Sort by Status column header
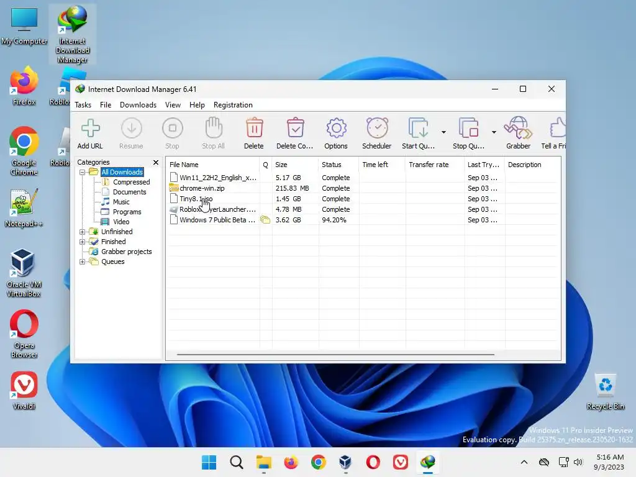636x477 pixels. (338, 165)
